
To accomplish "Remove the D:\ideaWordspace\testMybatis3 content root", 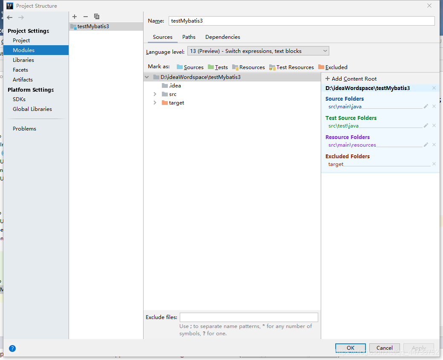I will pyautogui.click(x=434, y=88).
